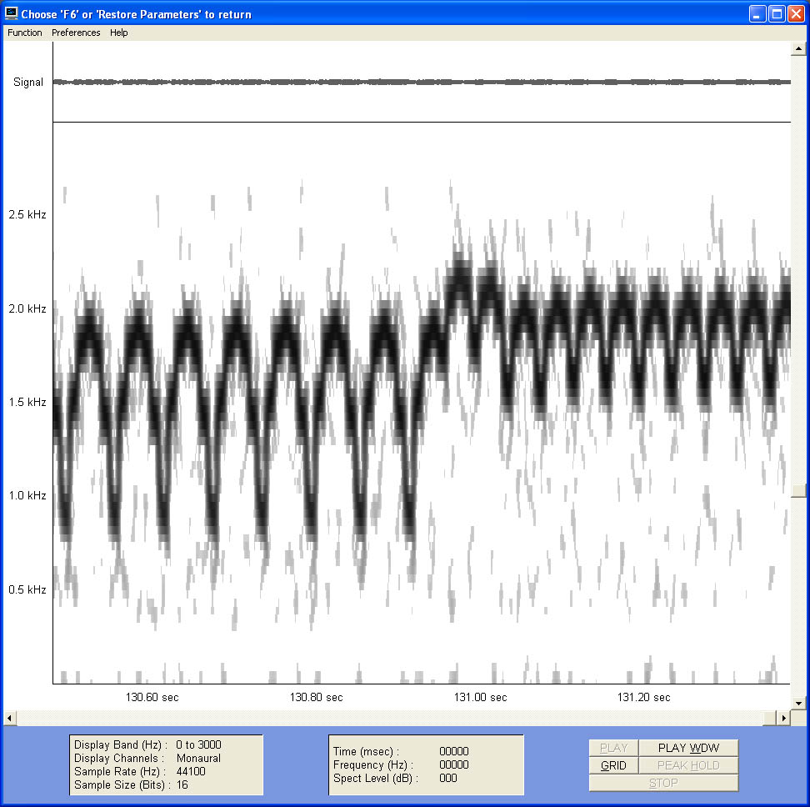Click the horizontal scrollbar thumb

point(770,718)
